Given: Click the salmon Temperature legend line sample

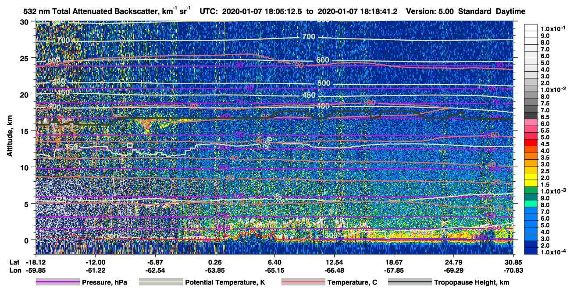Looking at the screenshot, I should click(x=303, y=282).
